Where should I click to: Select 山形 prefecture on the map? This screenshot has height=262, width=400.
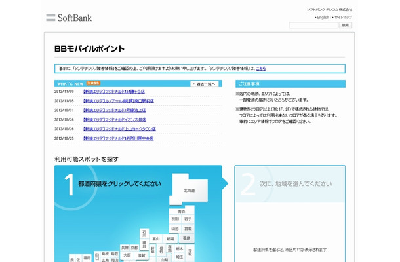tap(175, 229)
